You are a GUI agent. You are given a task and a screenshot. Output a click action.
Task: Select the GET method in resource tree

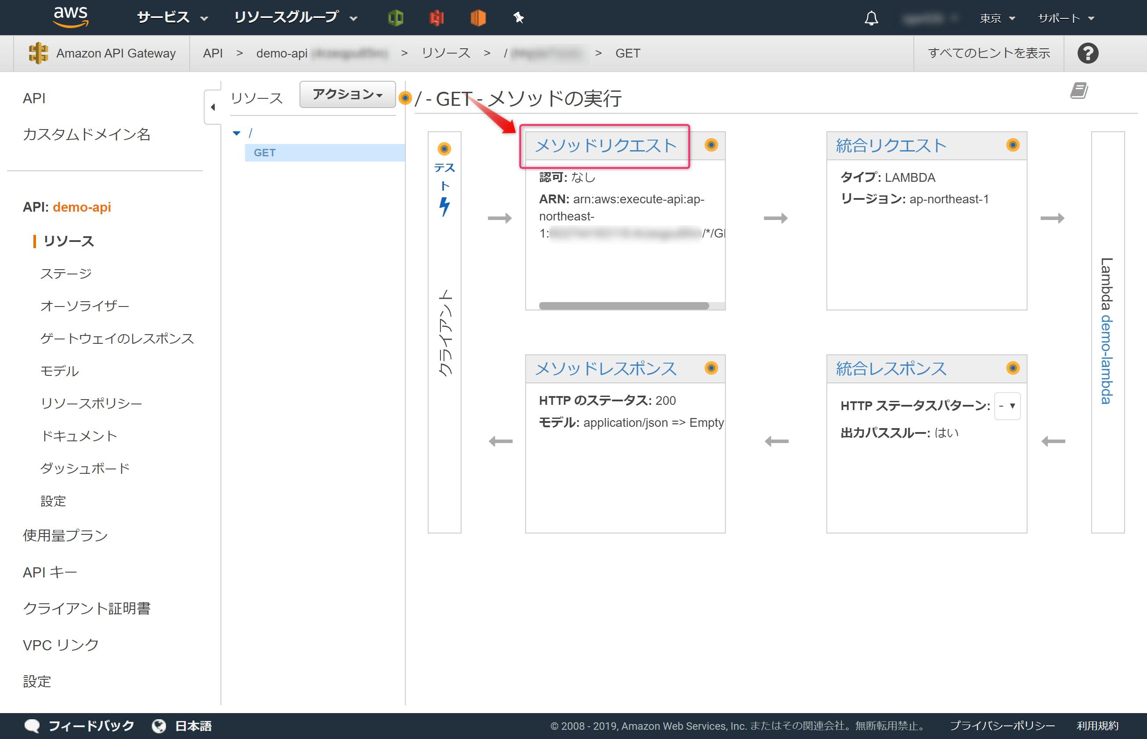coord(264,153)
